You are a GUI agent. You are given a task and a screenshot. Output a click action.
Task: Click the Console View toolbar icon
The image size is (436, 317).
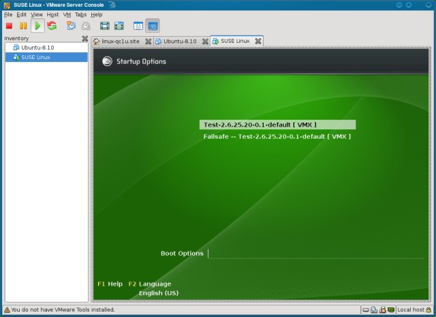point(153,26)
